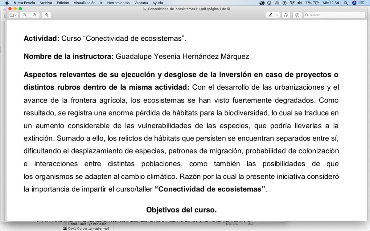Open the Herramientas menu
The width and height of the screenshot is (370, 231).
[x=118, y=3]
